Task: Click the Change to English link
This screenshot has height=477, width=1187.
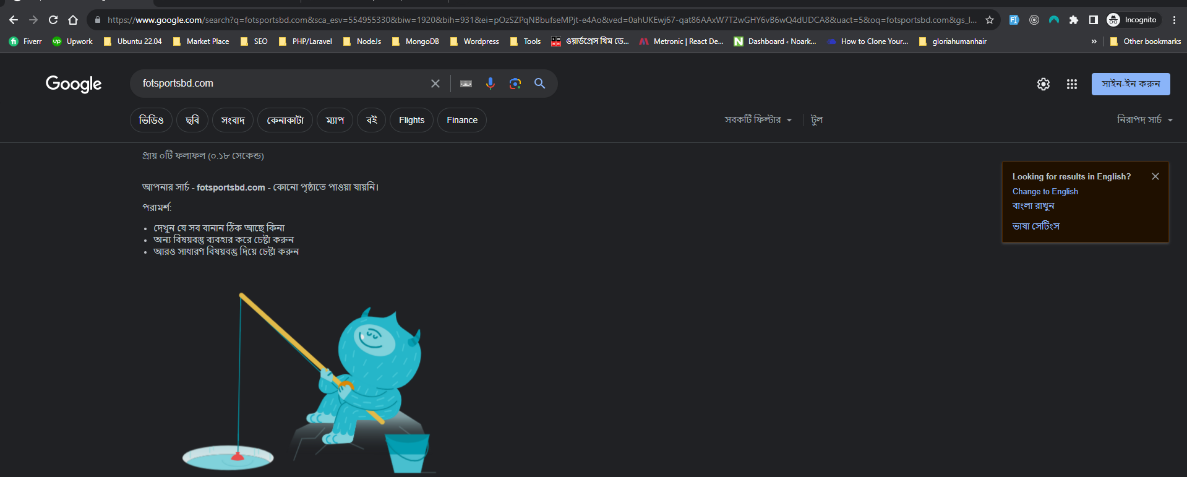Action: pyautogui.click(x=1045, y=192)
